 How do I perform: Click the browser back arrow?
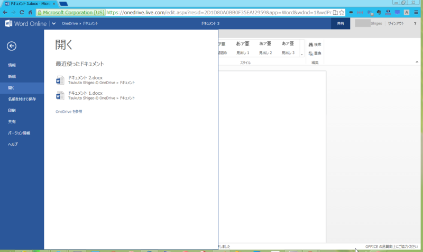[5, 12]
